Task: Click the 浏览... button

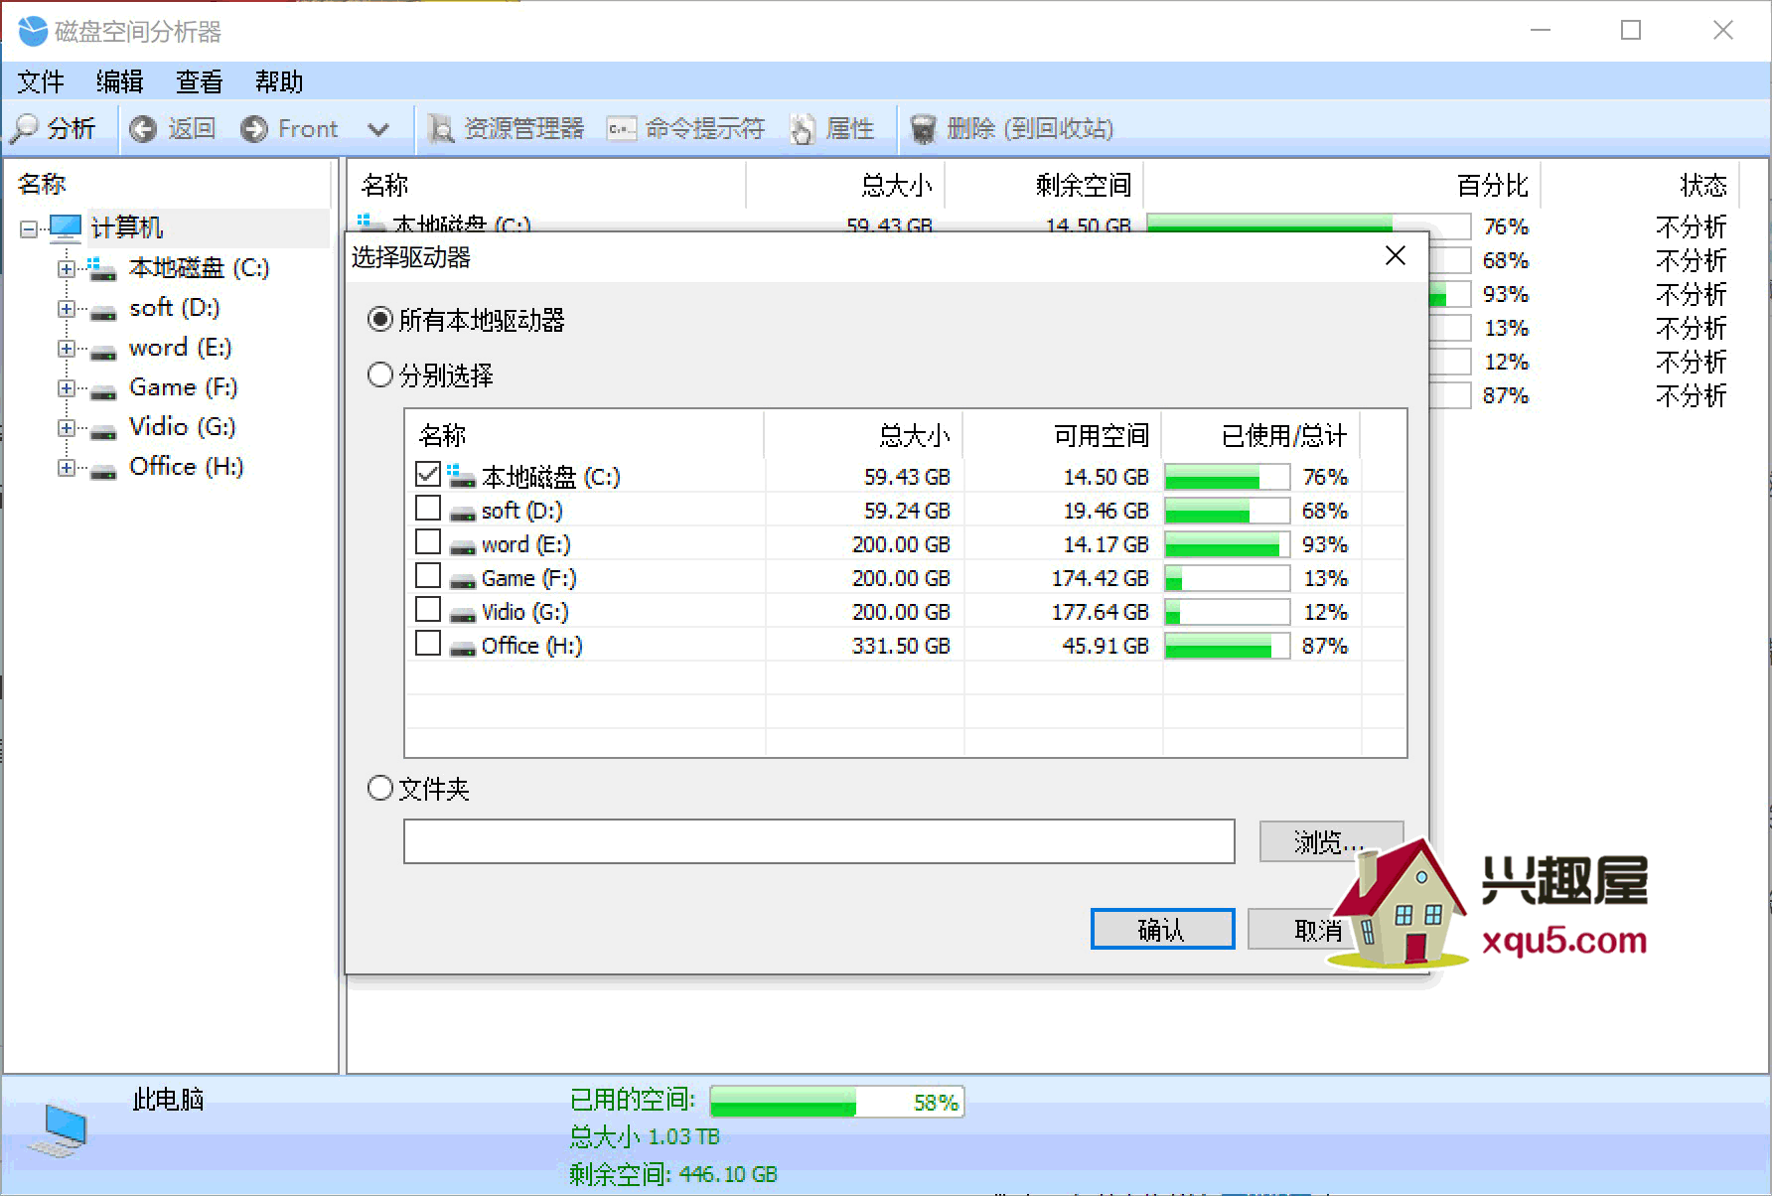Action: click(1331, 841)
